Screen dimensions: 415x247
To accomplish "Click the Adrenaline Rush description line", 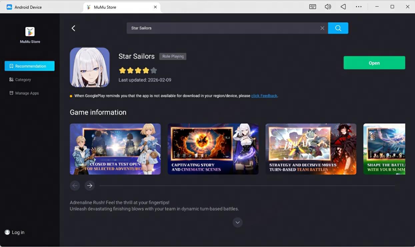I will [120, 202].
